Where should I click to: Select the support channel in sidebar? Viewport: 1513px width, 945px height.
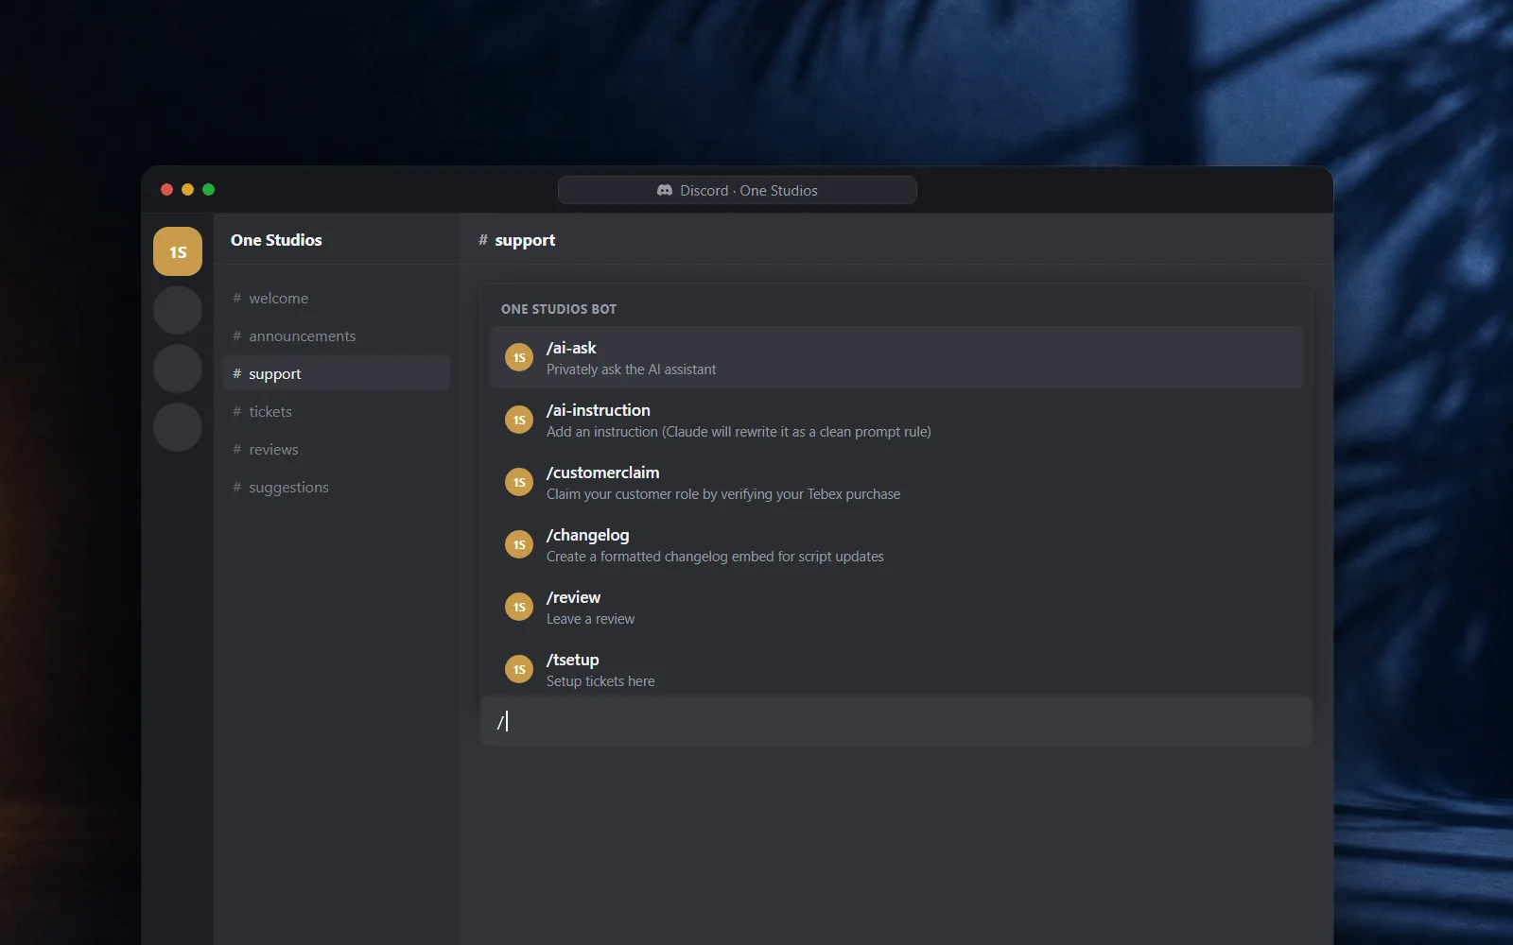click(337, 373)
